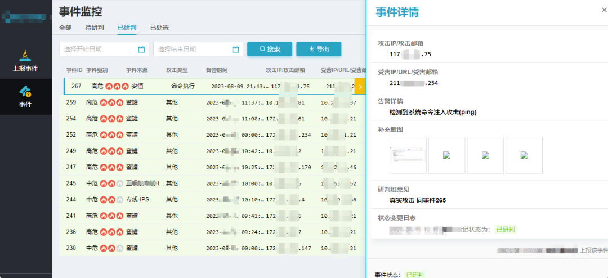Click flame severity icons on row 230
Image resolution: width=608 pixels, height=278 pixels.
[x=111, y=248]
